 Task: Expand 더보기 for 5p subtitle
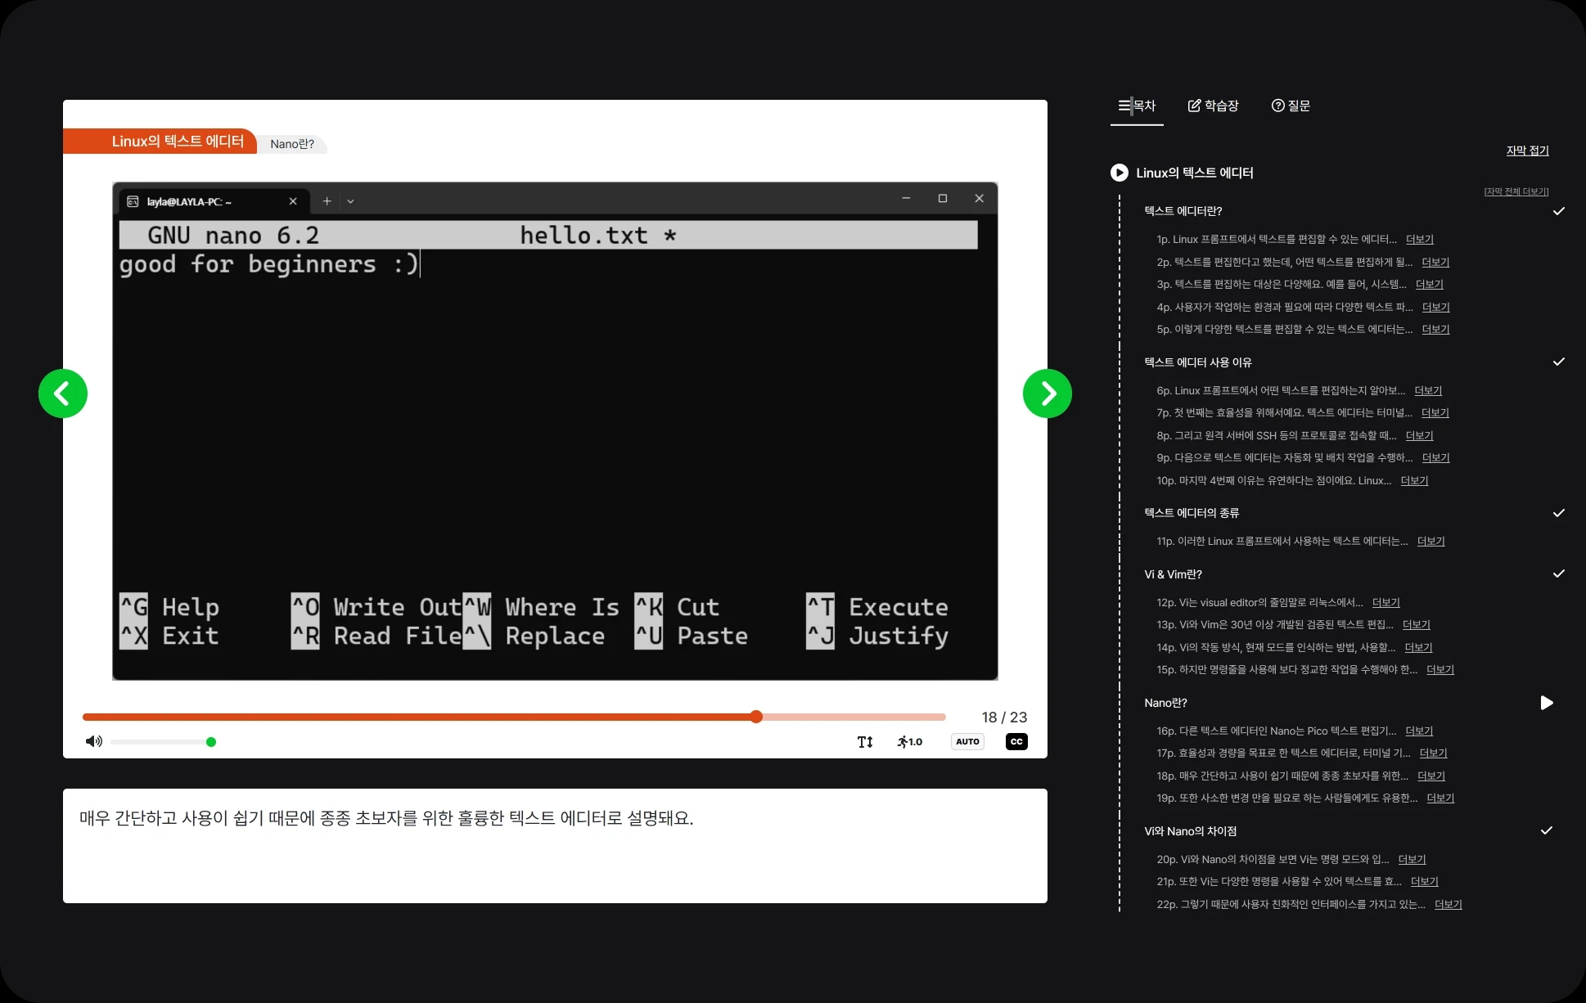(1435, 329)
